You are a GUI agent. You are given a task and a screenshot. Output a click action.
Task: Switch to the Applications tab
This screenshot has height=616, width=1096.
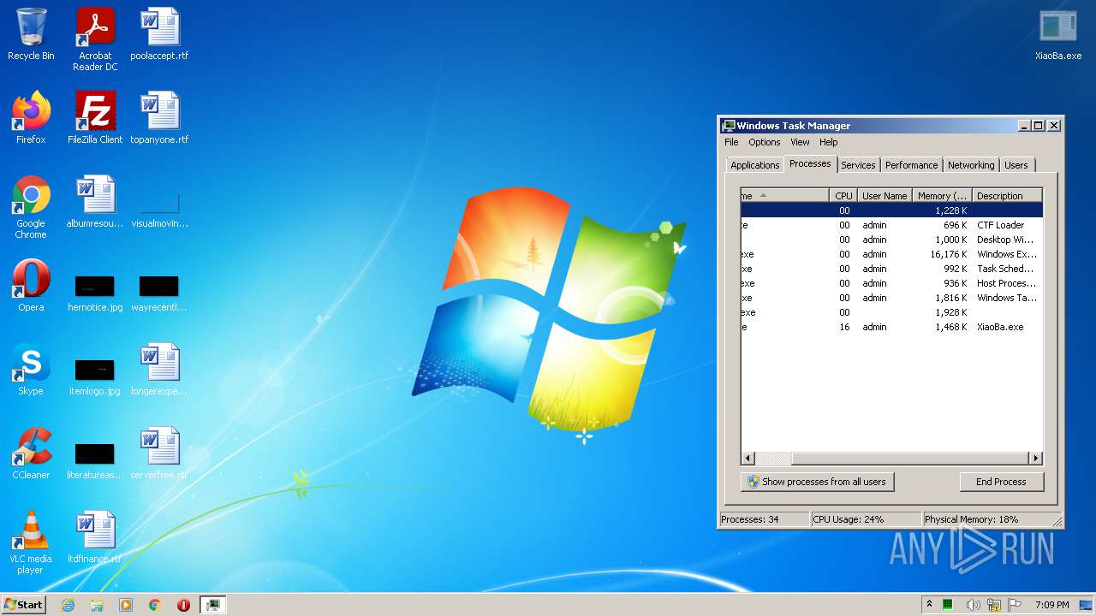[755, 165]
